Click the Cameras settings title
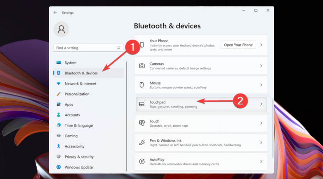Image resolution: width=323 pixels, height=179 pixels. [156, 64]
